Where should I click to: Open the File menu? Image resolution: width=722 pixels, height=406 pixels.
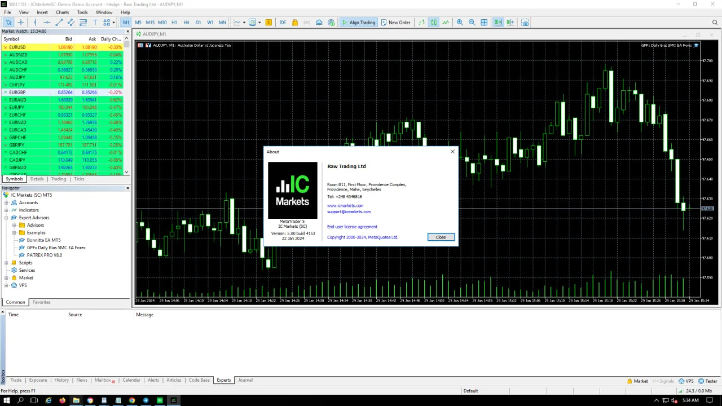click(x=7, y=12)
